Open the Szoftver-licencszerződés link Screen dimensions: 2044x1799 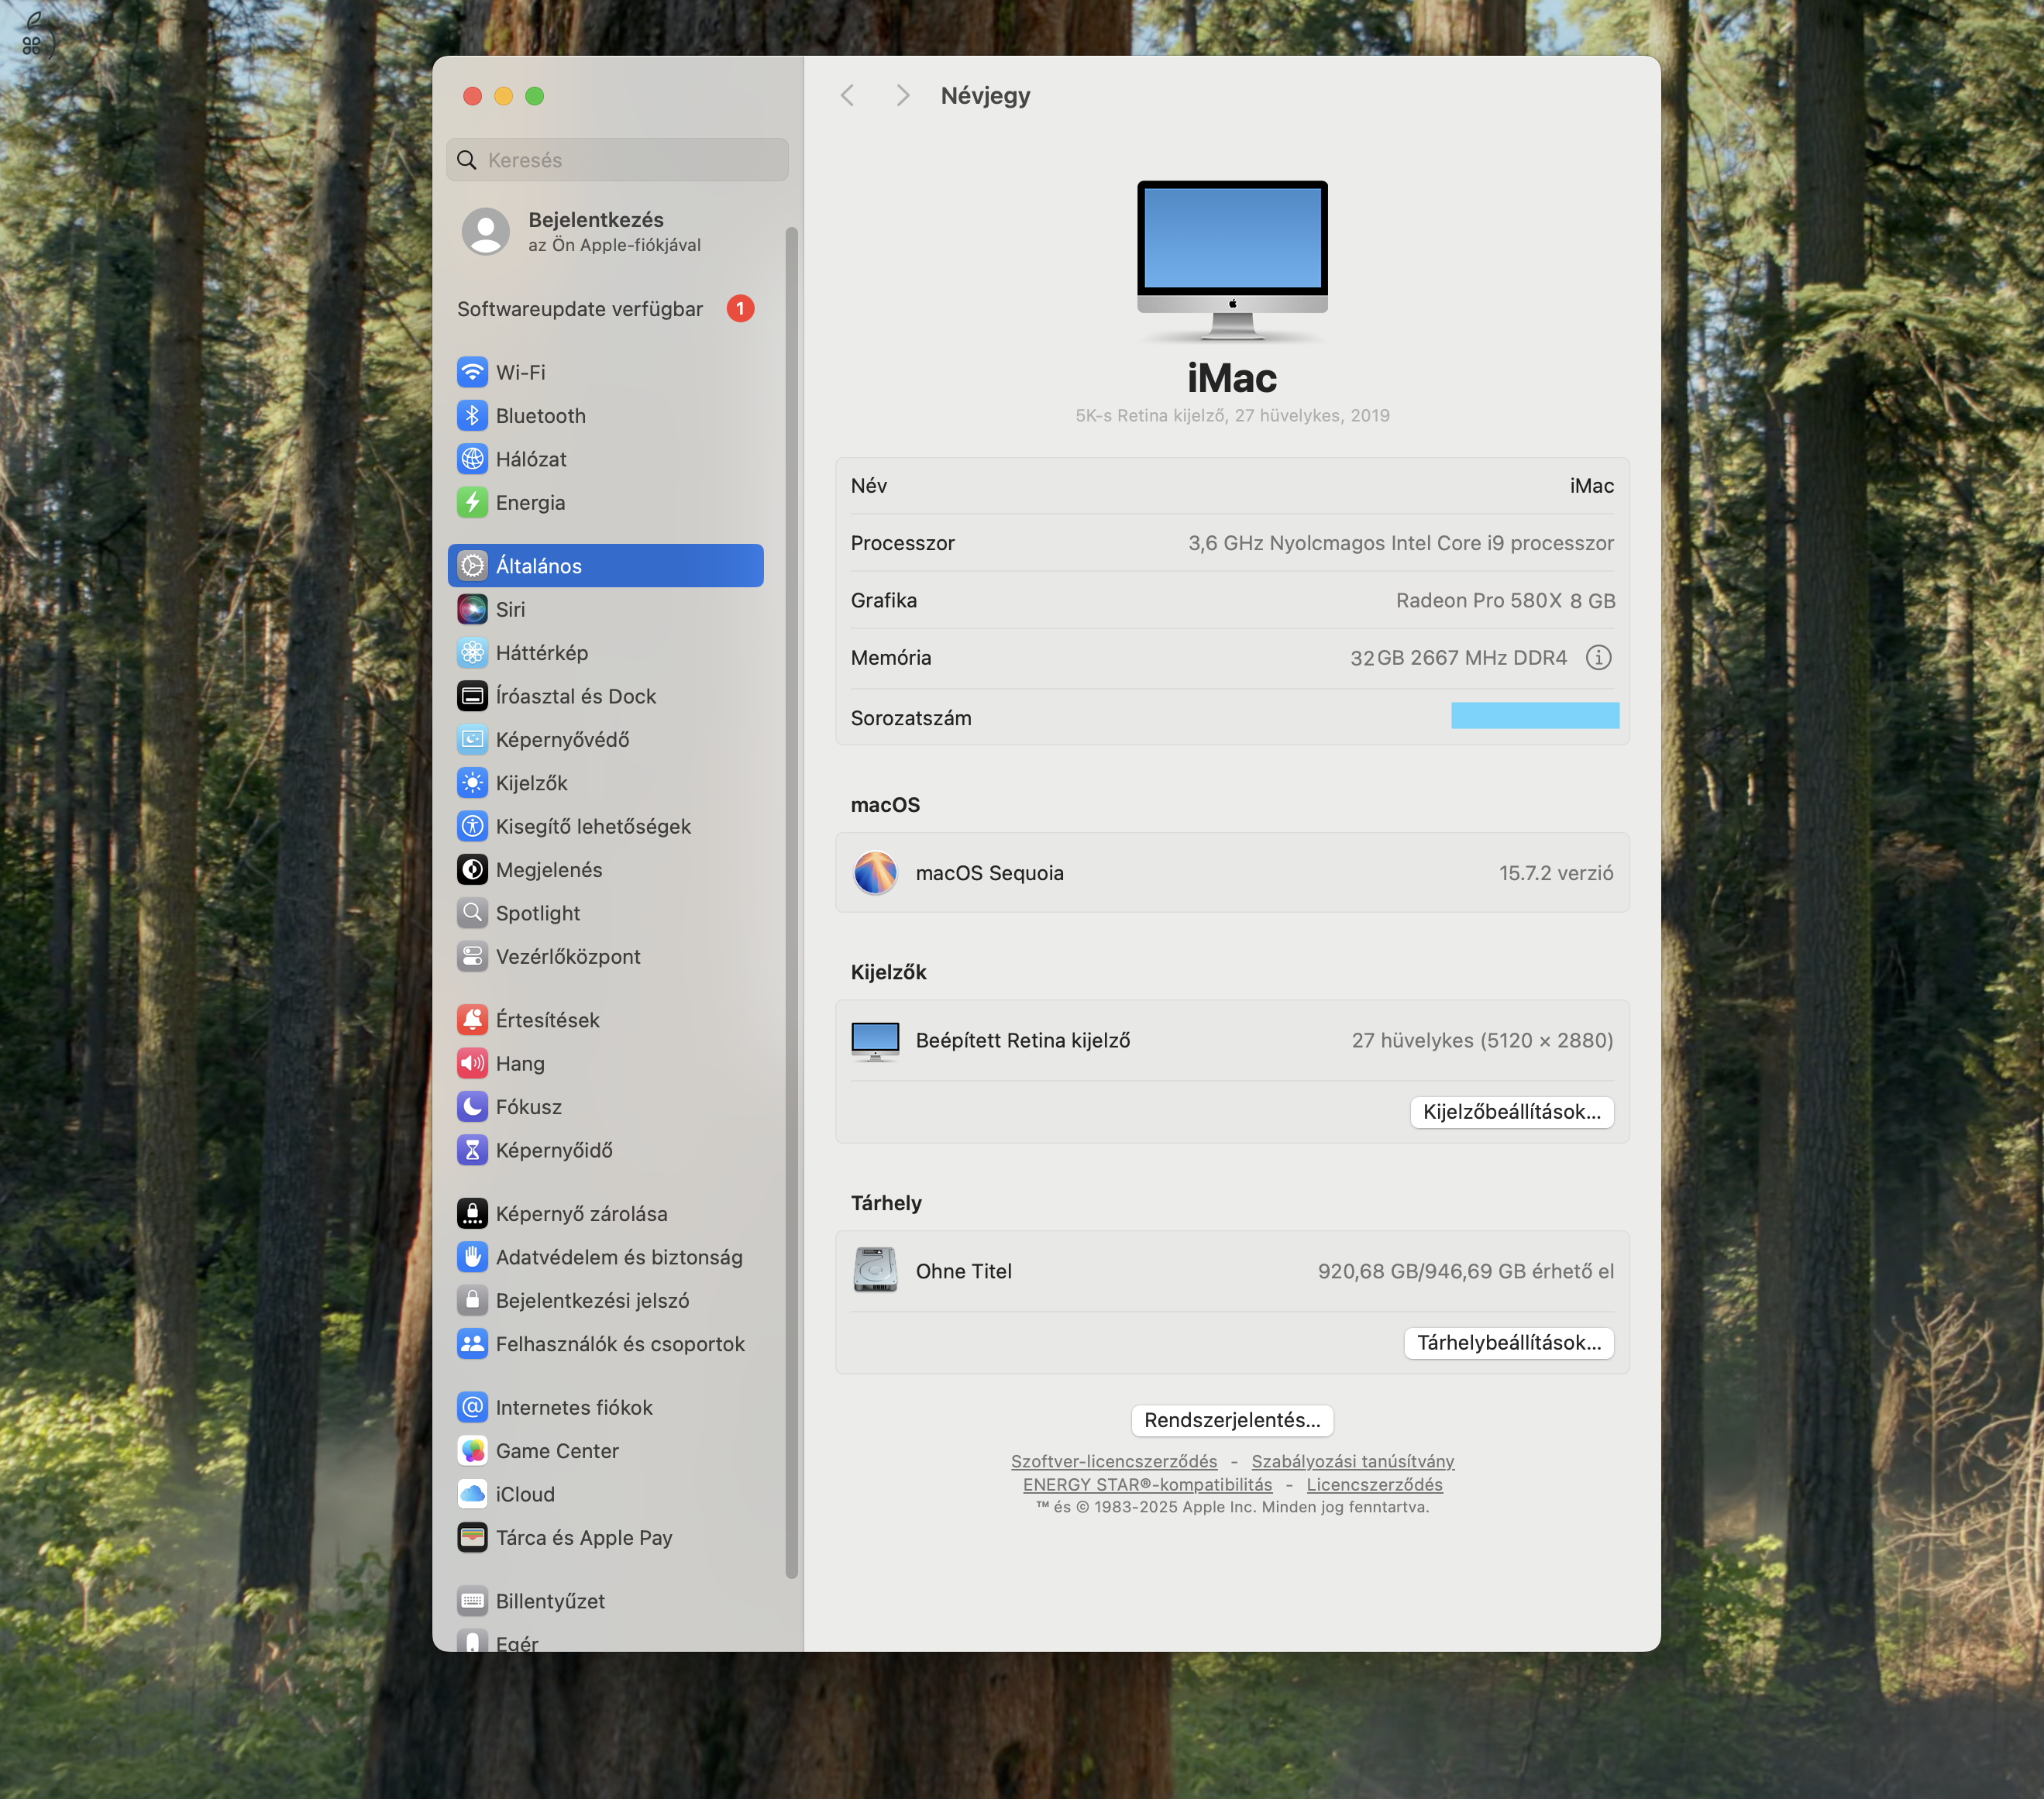tap(1113, 1461)
